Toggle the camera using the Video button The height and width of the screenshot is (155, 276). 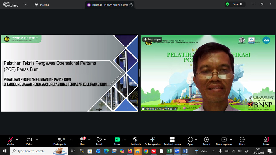(29, 140)
